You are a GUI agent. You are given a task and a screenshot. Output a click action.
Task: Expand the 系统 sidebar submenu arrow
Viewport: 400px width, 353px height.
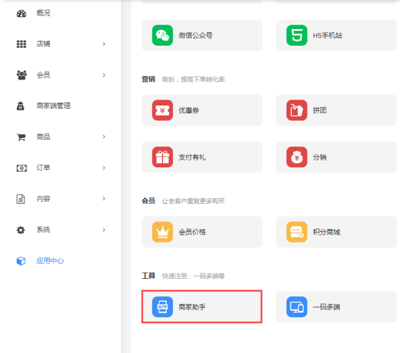click(x=104, y=230)
